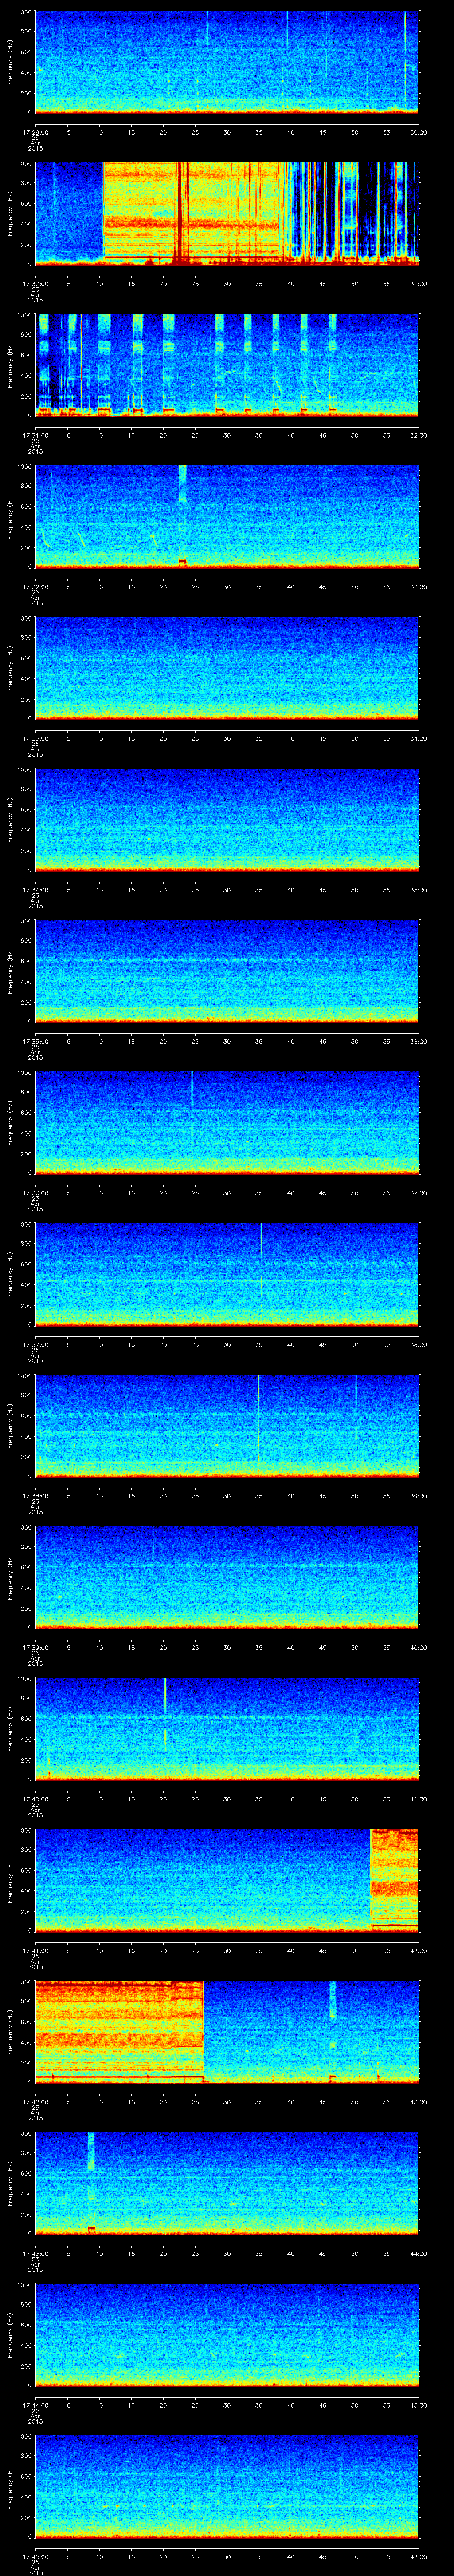Viewport: 454px width, 2576px height.
Task: Click the "17:31:00" start time label
Action: pyautogui.click(x=35, y=434)
